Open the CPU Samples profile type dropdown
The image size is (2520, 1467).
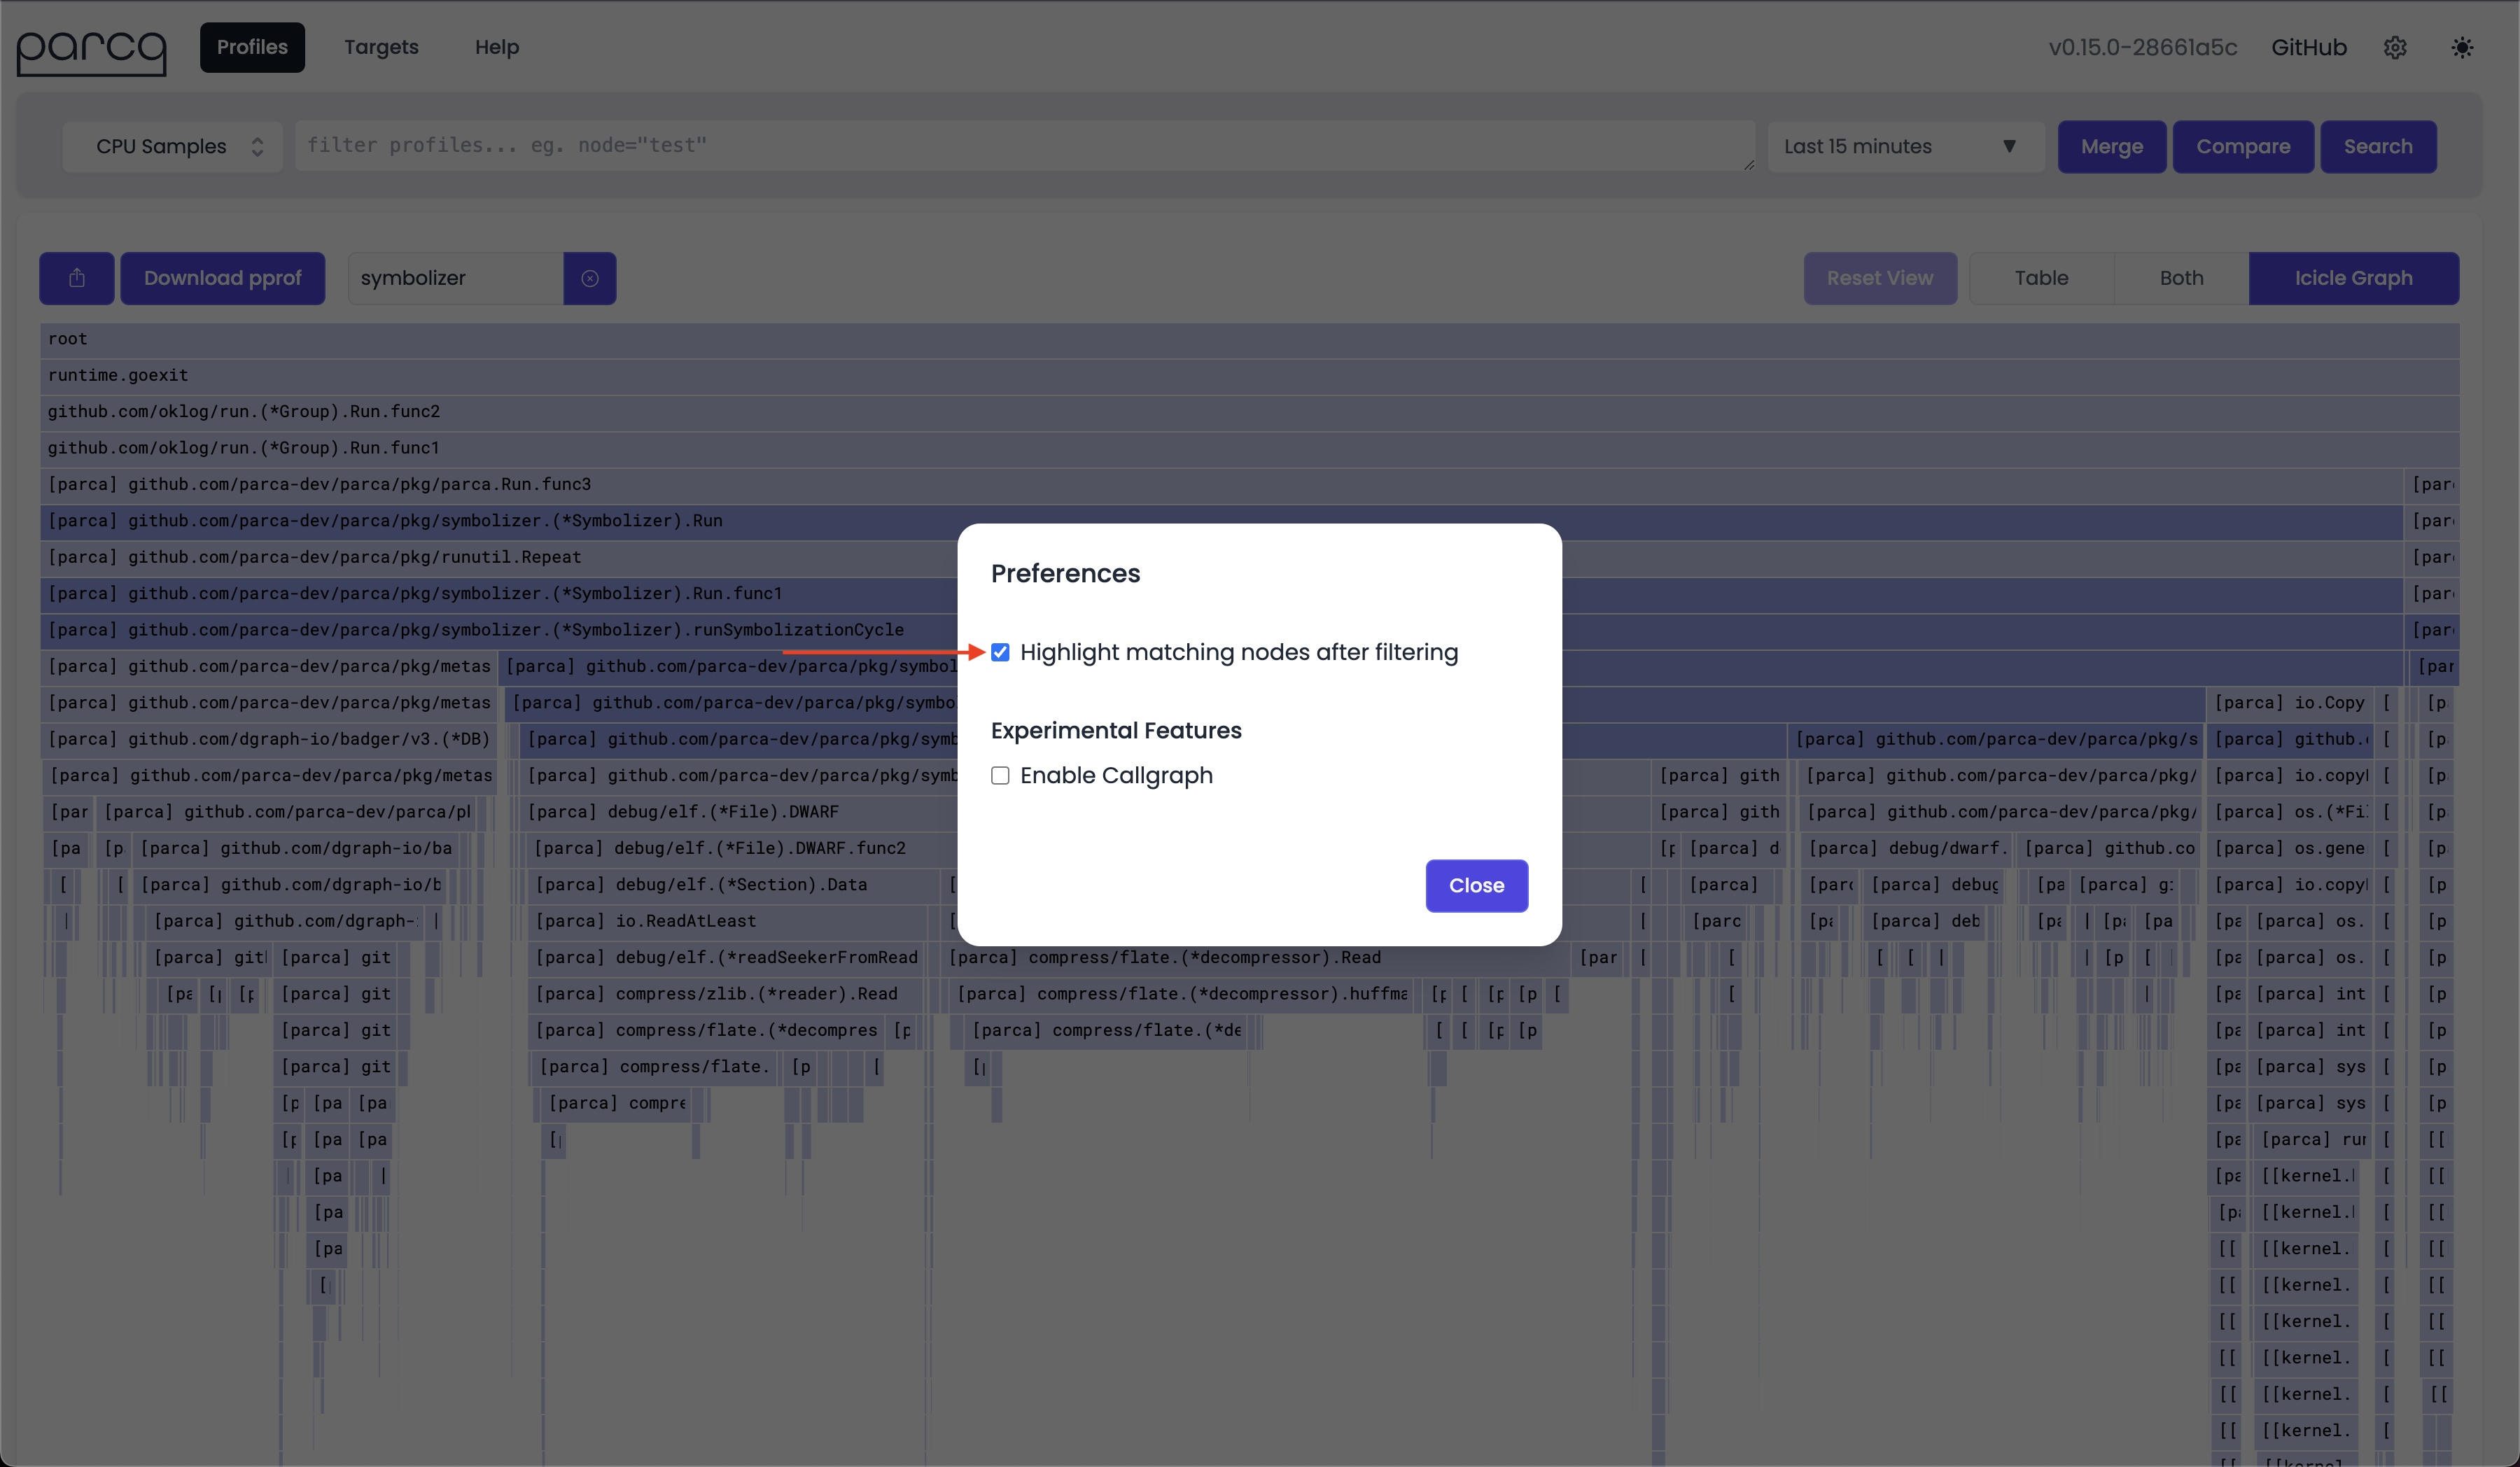173,146
